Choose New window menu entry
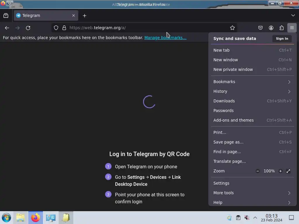Image resolution: width=299 pixels, height=224 pixels. (253, 60)
